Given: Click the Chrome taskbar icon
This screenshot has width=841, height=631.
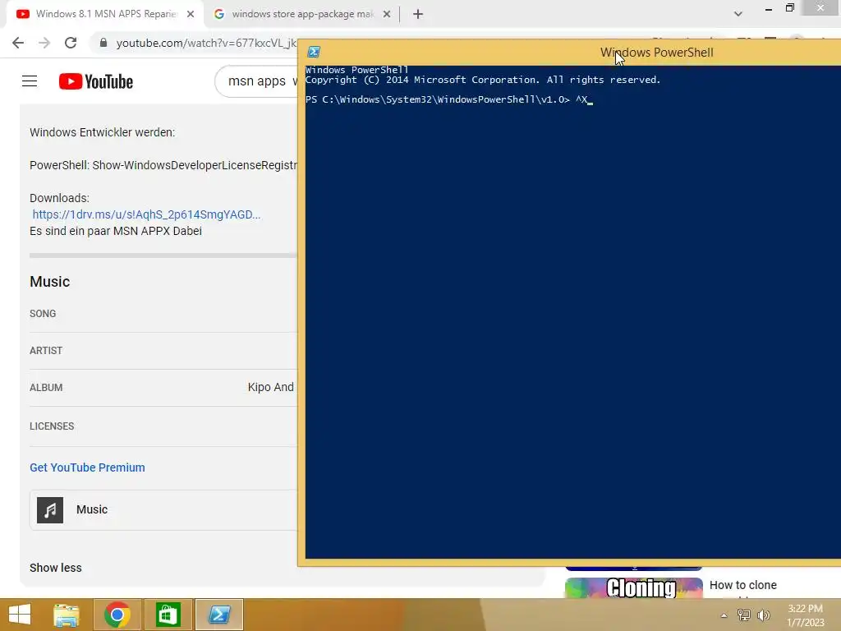Looking at the screenshot, I should coord(117,615).
